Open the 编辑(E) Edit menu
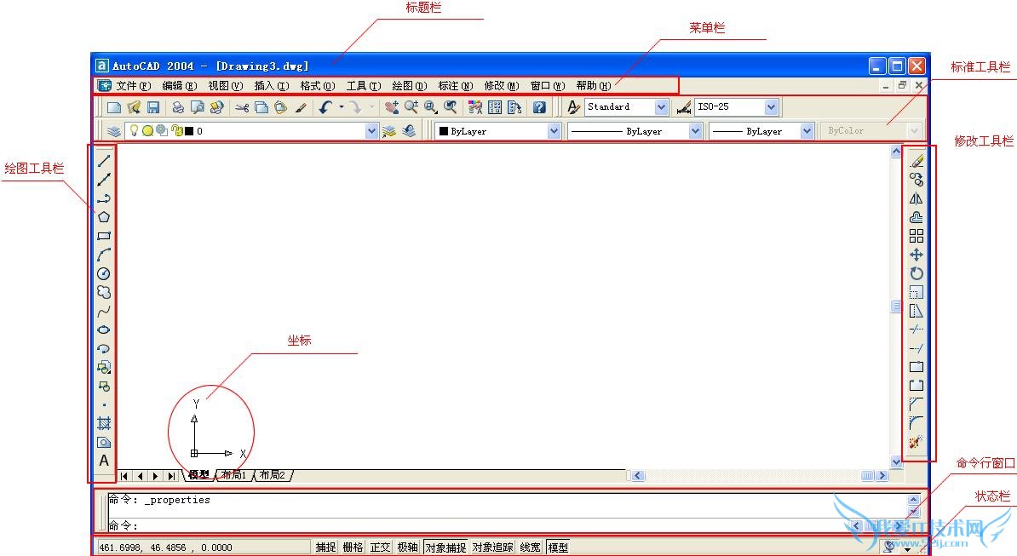 point(180,85)
